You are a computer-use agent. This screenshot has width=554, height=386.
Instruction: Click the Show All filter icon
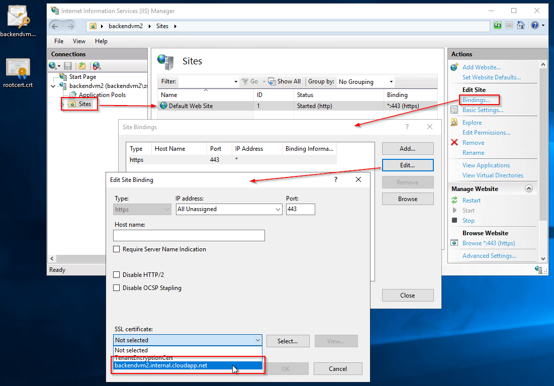(x=271, y=81)
